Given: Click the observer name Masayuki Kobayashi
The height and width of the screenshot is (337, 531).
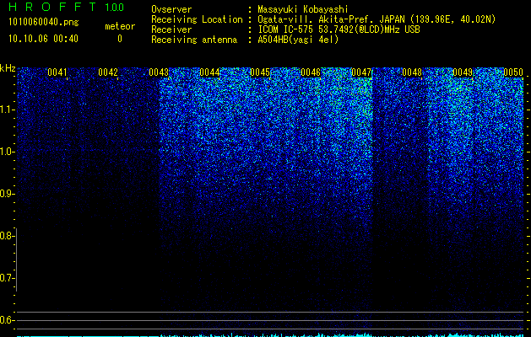Looking at the screenshot, I should pos(303,9).
